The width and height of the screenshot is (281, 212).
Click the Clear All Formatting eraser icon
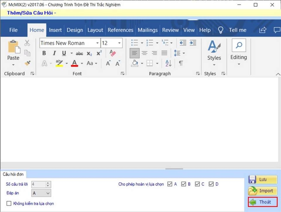click(x=112, y=53)
